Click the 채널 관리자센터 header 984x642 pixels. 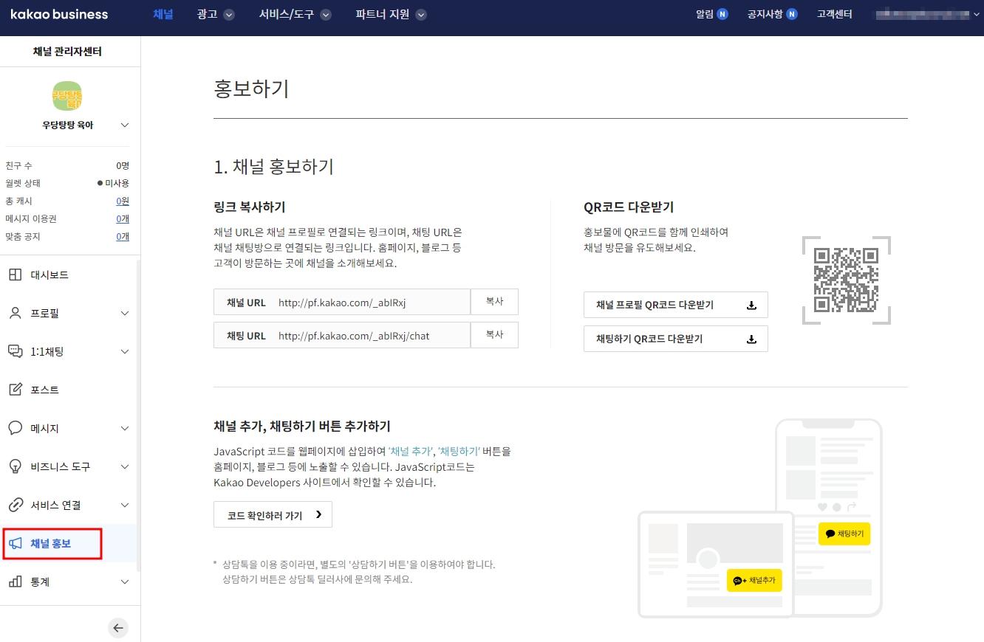pos(67,52)
